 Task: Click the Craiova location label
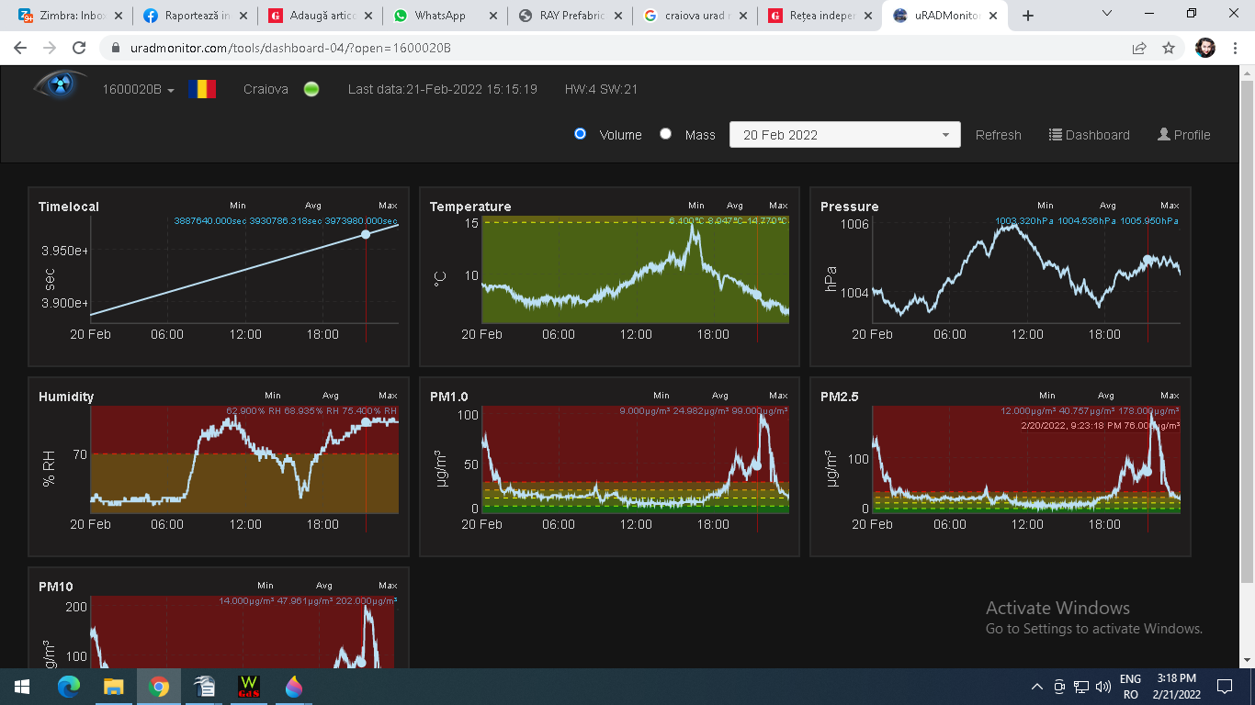coord(266,89)
